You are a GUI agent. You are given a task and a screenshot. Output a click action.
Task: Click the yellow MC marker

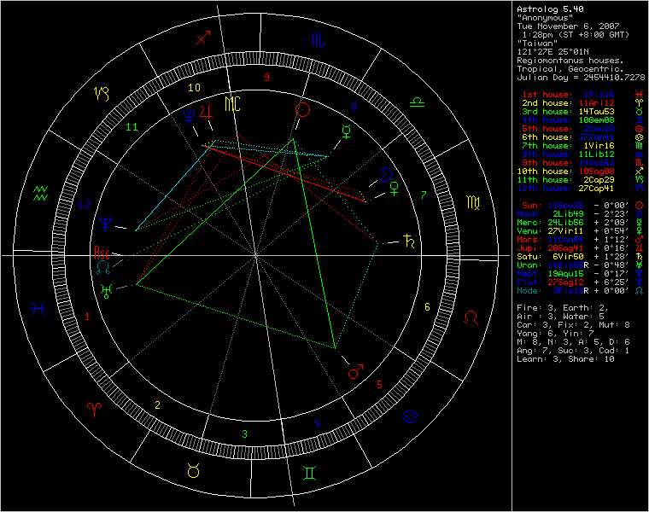(x=232, y=104)
